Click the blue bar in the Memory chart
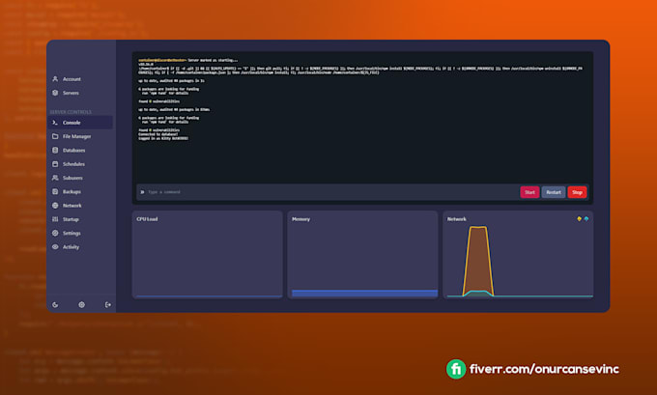Image resolution: width=657 pixels, height=395 pixels. click(364, 294)
